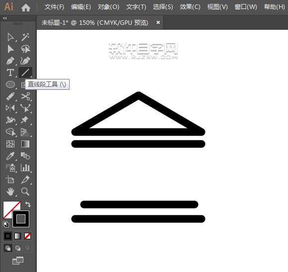This screenshot has width=288, height=272.
Task: Swap fill and stroke colors
Action: (x=28, y=204)
